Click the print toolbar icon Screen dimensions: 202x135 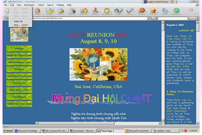pos(61,11)
